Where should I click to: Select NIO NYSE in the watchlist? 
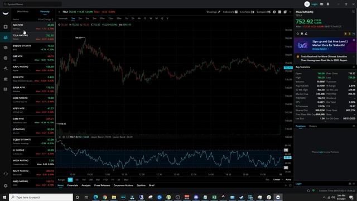pos(33,27)
